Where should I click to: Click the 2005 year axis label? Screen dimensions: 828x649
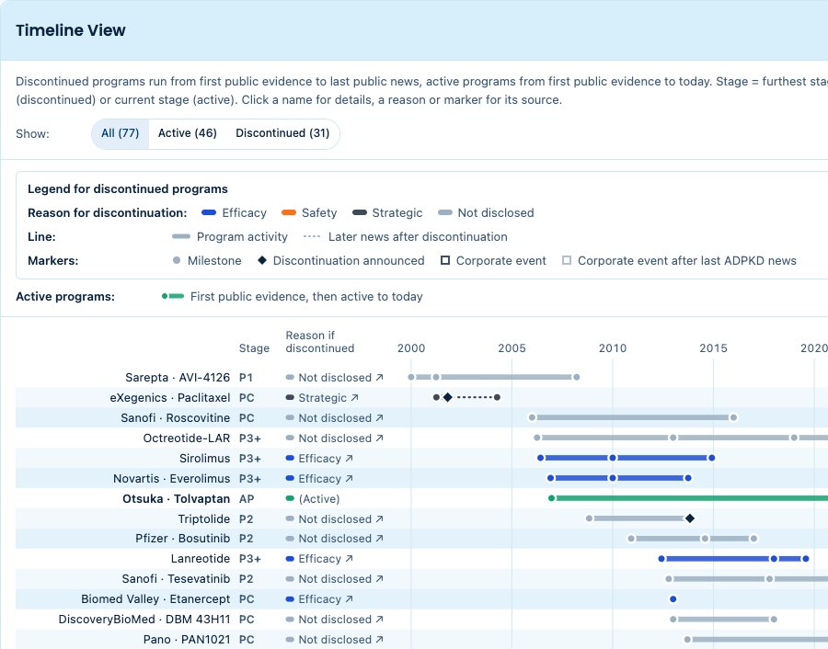click(x=512, y=348)
